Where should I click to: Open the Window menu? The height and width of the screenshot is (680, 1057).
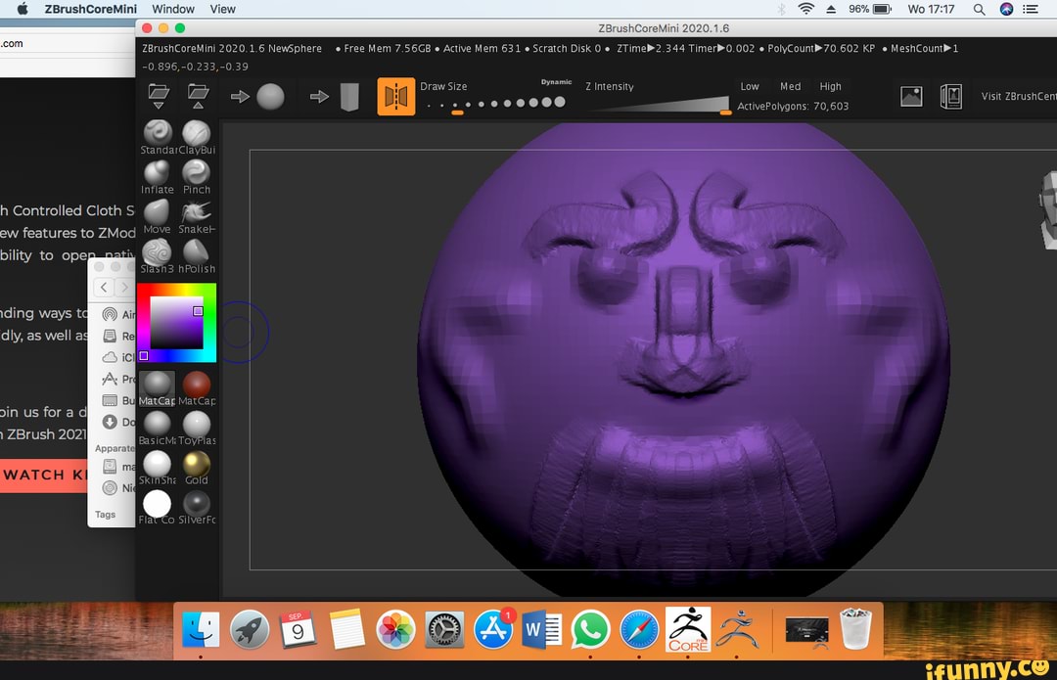[173, 9]
